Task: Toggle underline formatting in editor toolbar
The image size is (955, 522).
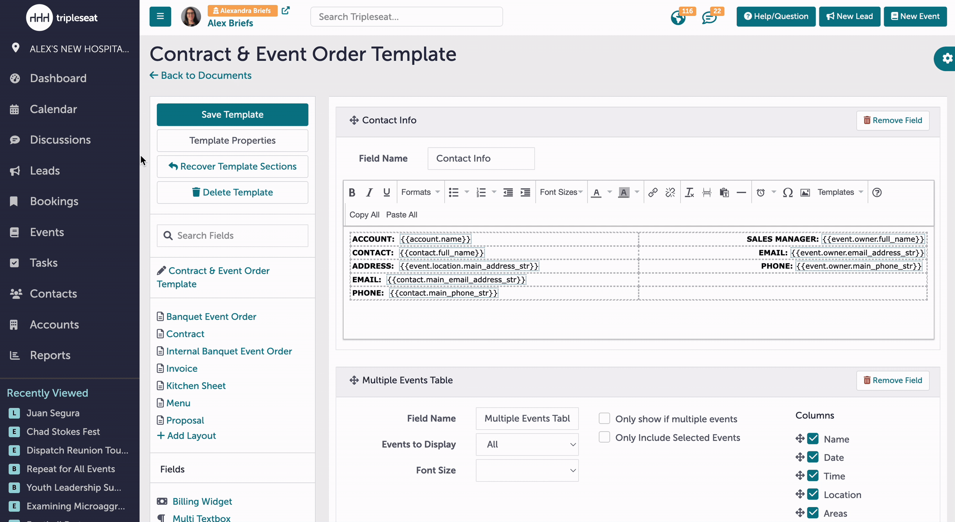Action: (386, 192)
